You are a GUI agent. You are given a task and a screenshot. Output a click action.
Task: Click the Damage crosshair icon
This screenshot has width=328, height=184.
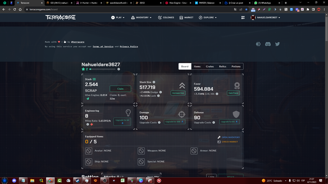(182, 114)
